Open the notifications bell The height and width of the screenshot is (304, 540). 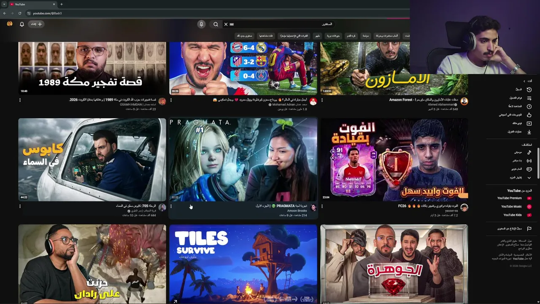[22, 24]
